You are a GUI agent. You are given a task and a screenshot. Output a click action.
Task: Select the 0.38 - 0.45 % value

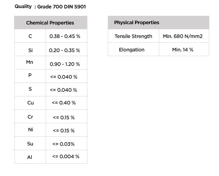click(65, 36)
